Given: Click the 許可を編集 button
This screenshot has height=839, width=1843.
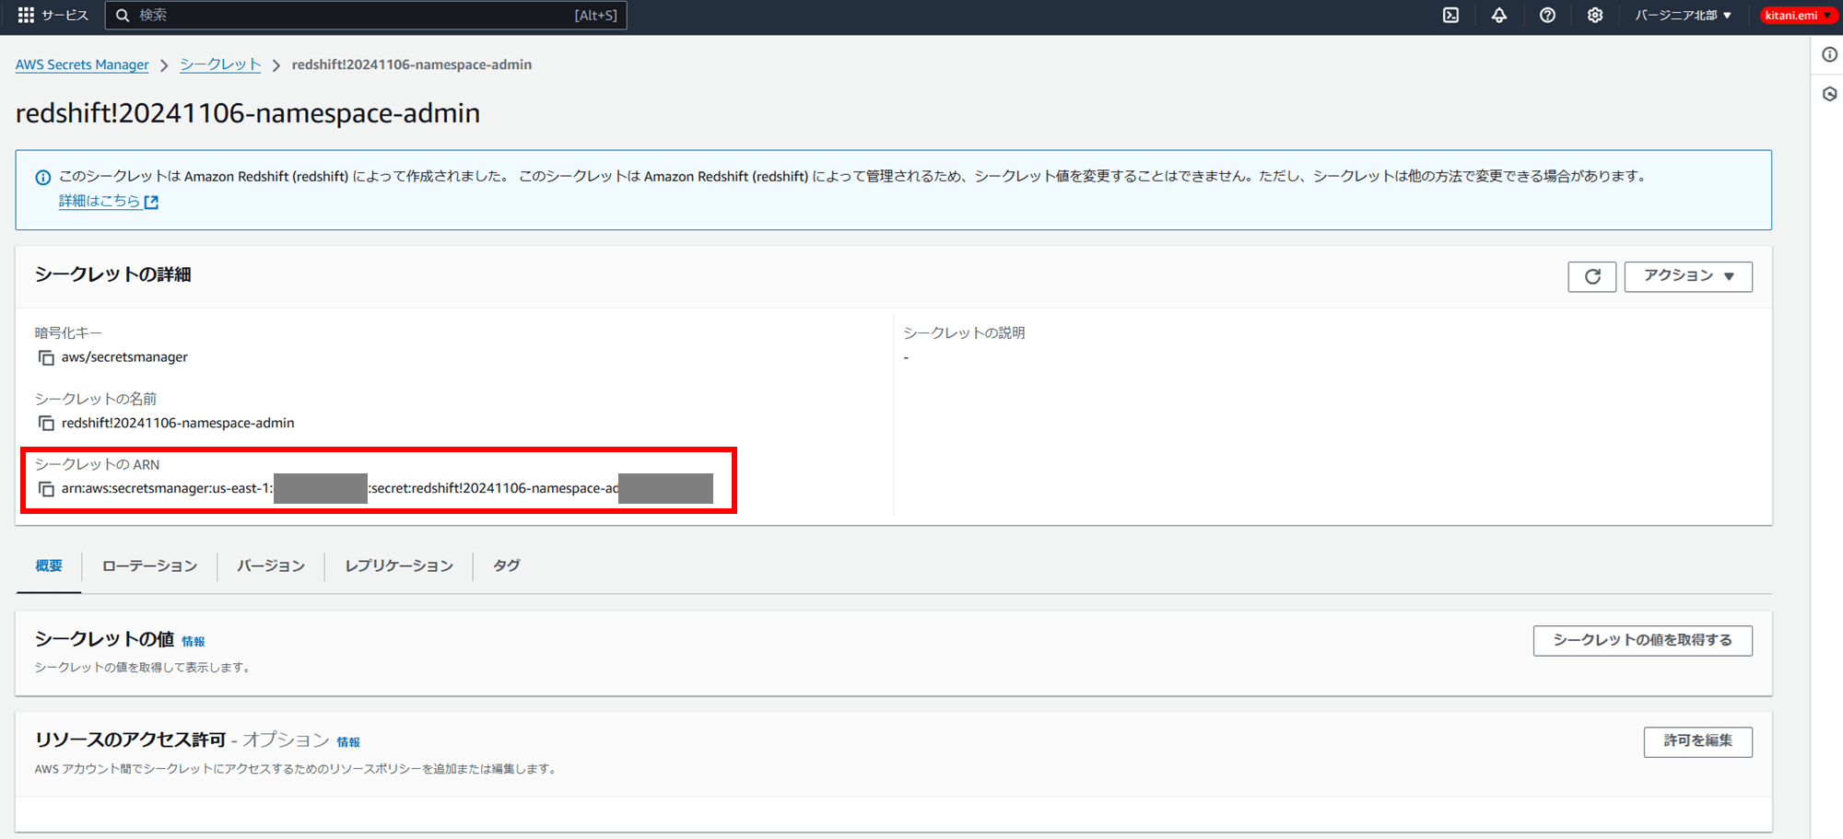Looking at the screenshot, I should (x=1698, y=741).
